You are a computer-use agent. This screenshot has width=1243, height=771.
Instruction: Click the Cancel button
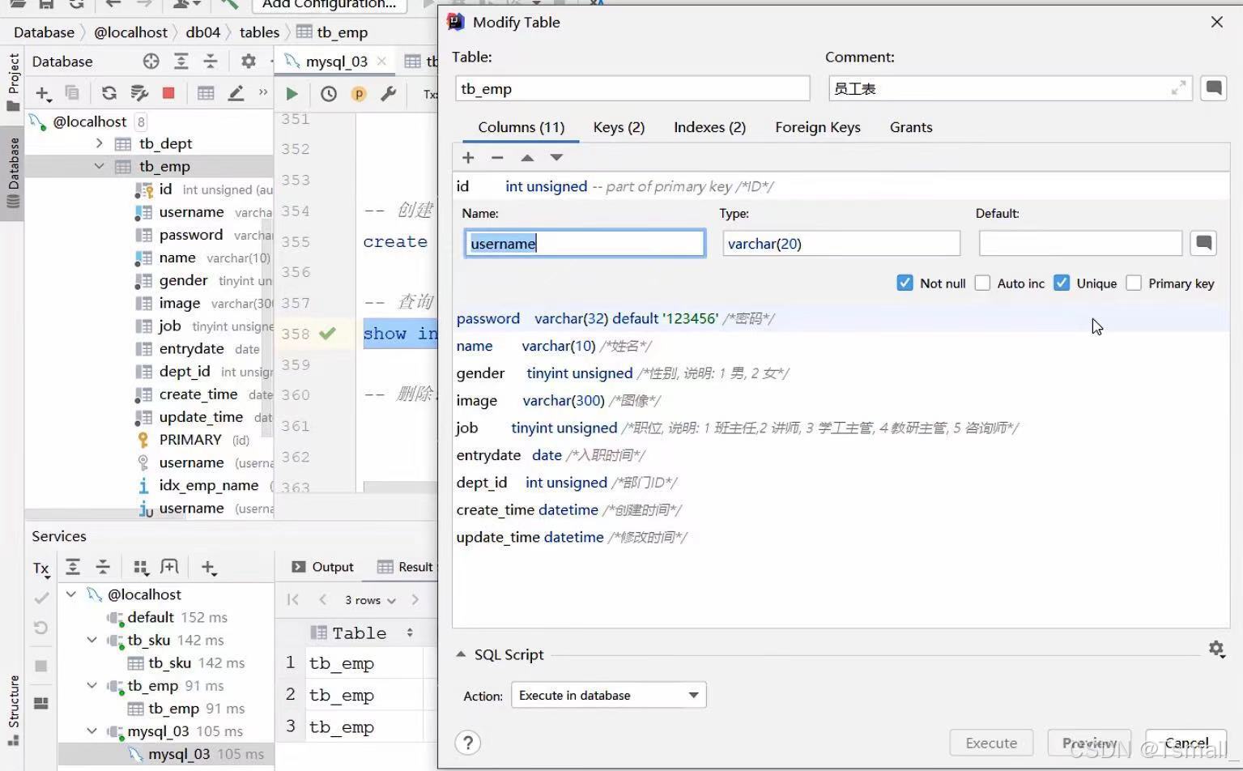(x=1186, y=743)
